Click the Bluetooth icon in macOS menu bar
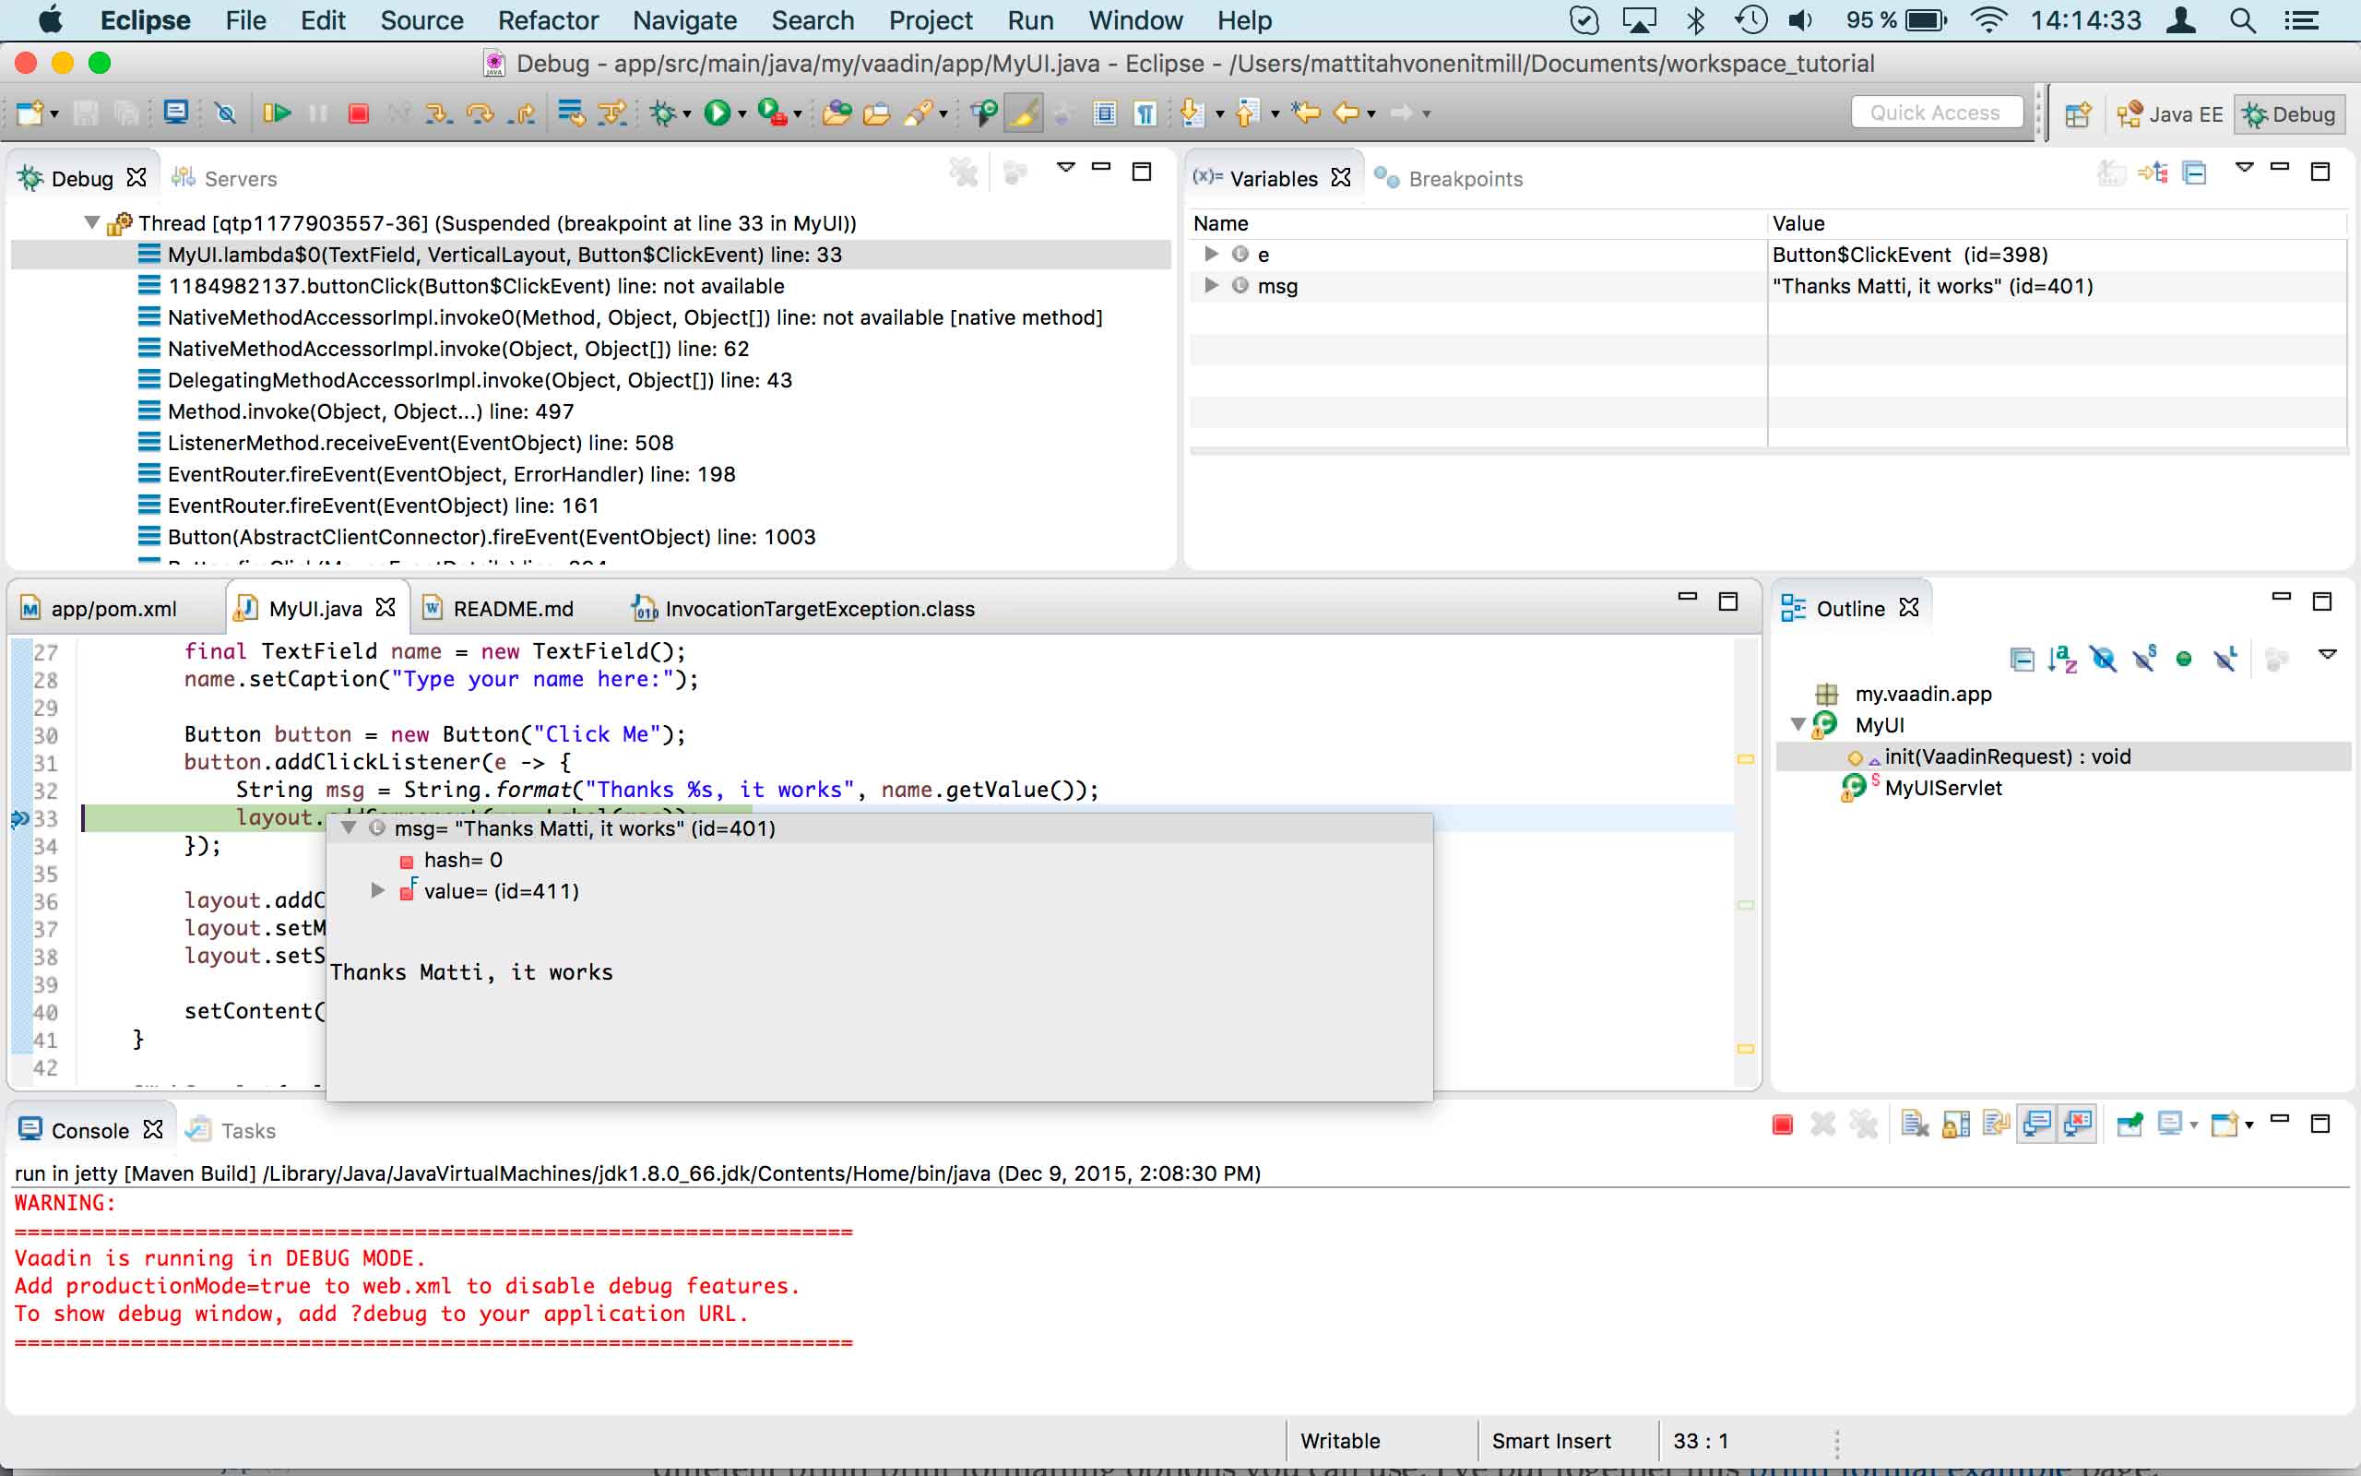This screenshot has width=2361, height=1476. pyautogui.click(x=1696, y=20)
